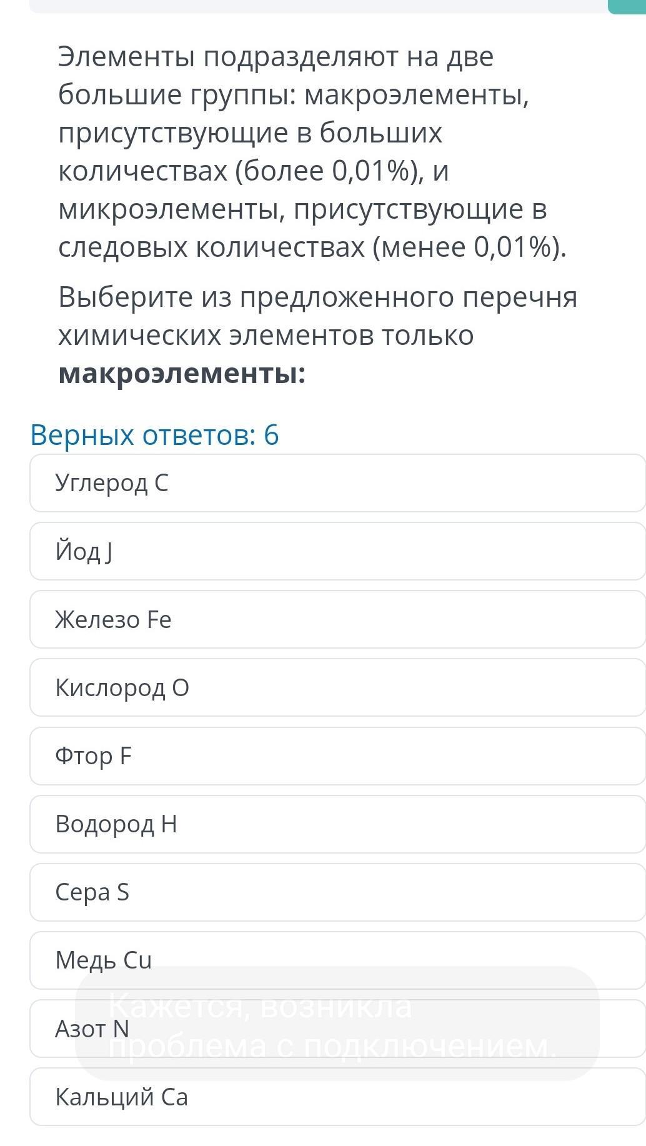Click the (менее 0,01%) phrase
The height and width of the screenshot is (1146, 646).
(x=469, y=247)
